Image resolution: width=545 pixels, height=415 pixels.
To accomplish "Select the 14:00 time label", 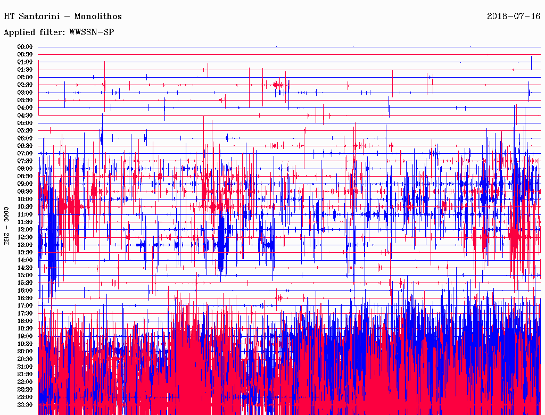I will click(24, 260).
